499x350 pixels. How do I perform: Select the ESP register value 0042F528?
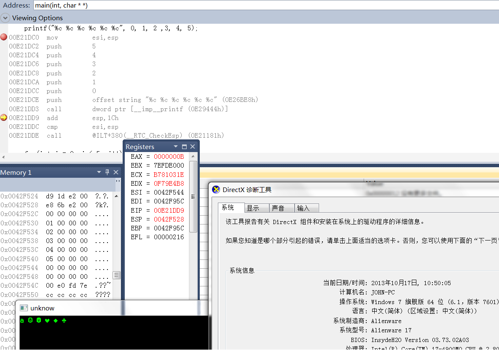click(169, 219)
